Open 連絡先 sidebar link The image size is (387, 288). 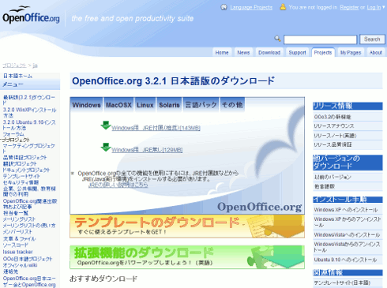pyautogui.click(x=10, y=271)
